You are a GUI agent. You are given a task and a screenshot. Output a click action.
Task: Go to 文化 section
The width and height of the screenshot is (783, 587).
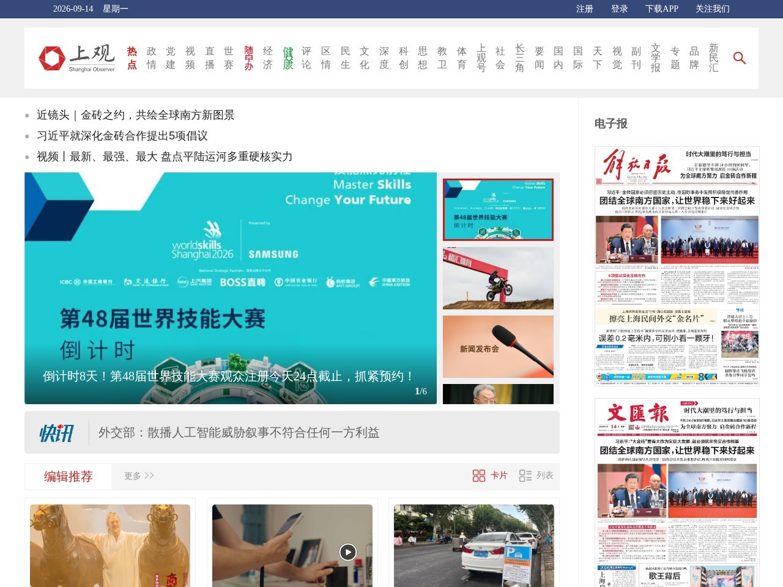(365, 58)
